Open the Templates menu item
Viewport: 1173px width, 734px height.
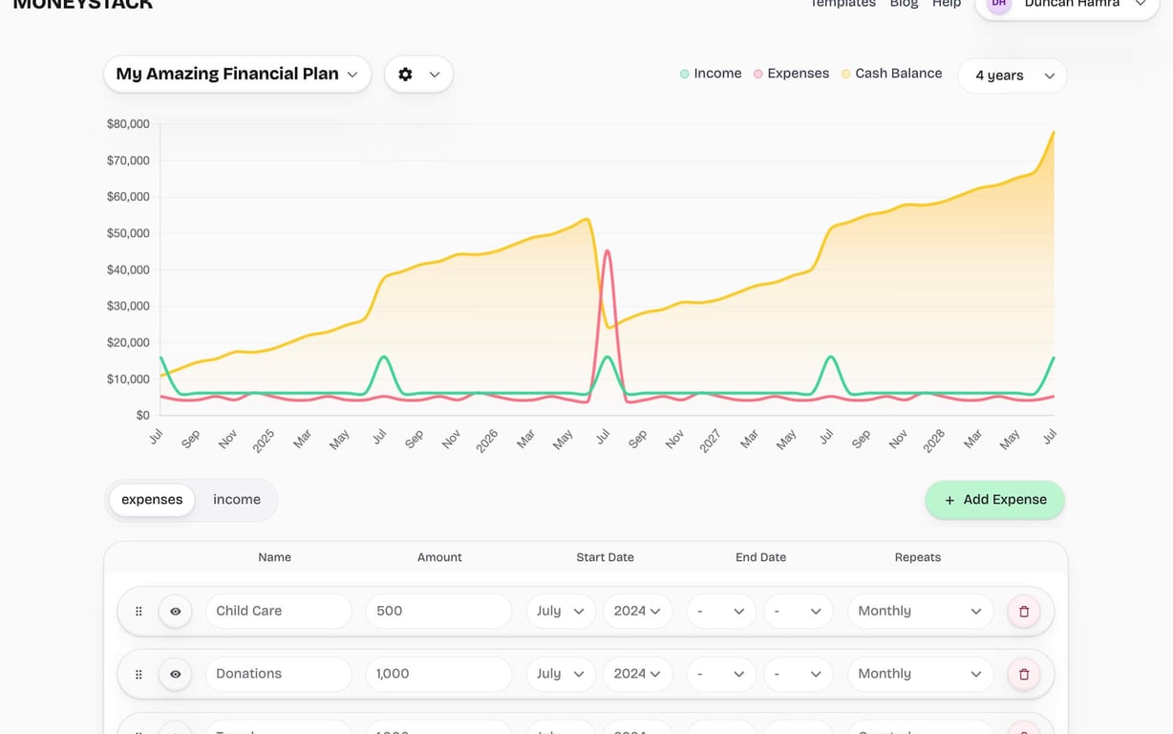(x=842, y=4)
